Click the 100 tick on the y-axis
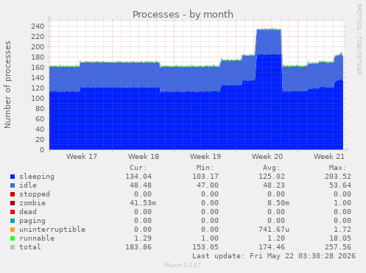The width and height of the screenshot is (366, 273). click(x=38, y=99)
